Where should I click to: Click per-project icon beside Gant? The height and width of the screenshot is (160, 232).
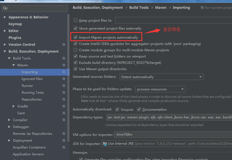64,113
